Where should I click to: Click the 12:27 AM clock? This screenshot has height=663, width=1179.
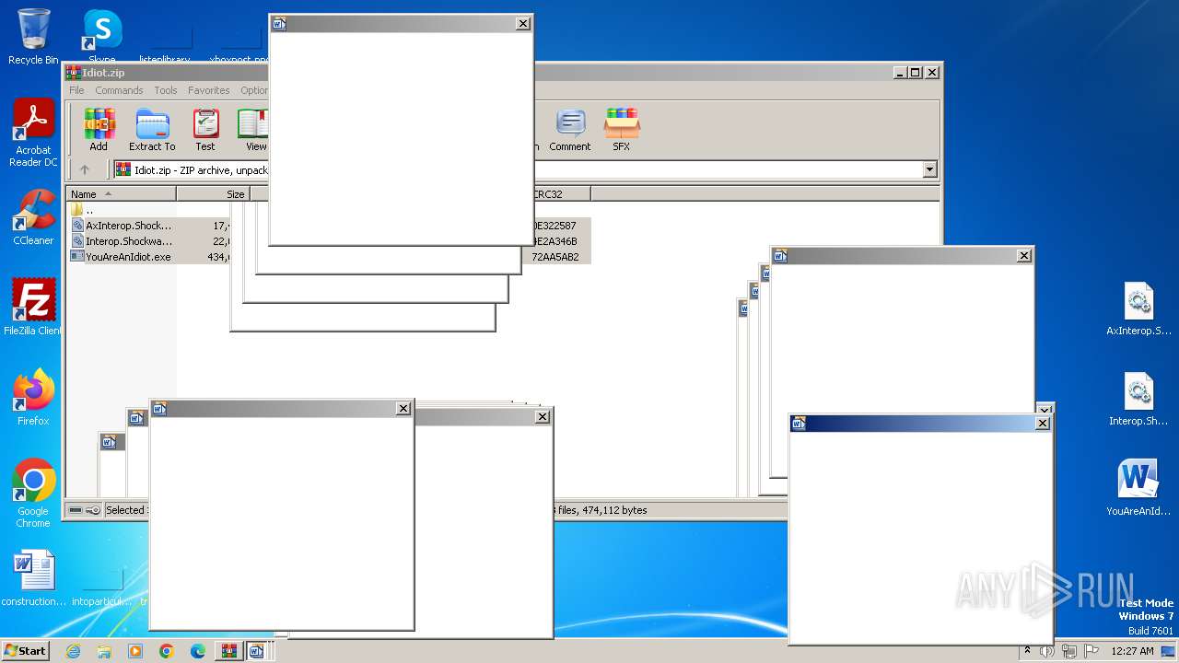click(x=1133, y=651)
